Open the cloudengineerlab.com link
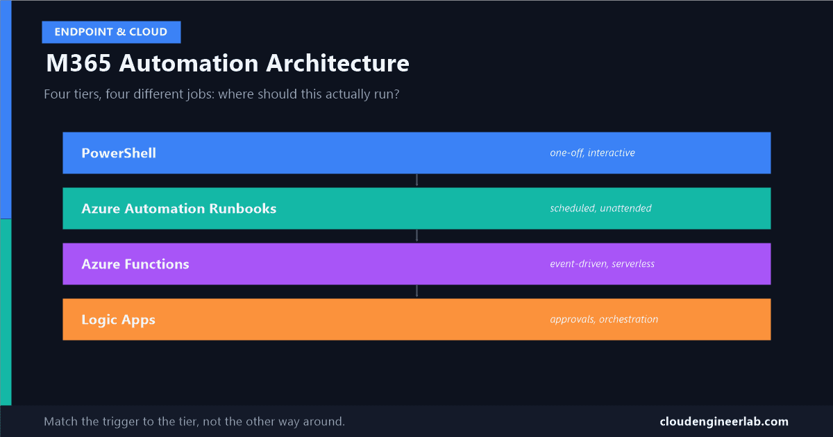This screenshot has width=833, height=437. pyautogui.click(x=724, y=421)
